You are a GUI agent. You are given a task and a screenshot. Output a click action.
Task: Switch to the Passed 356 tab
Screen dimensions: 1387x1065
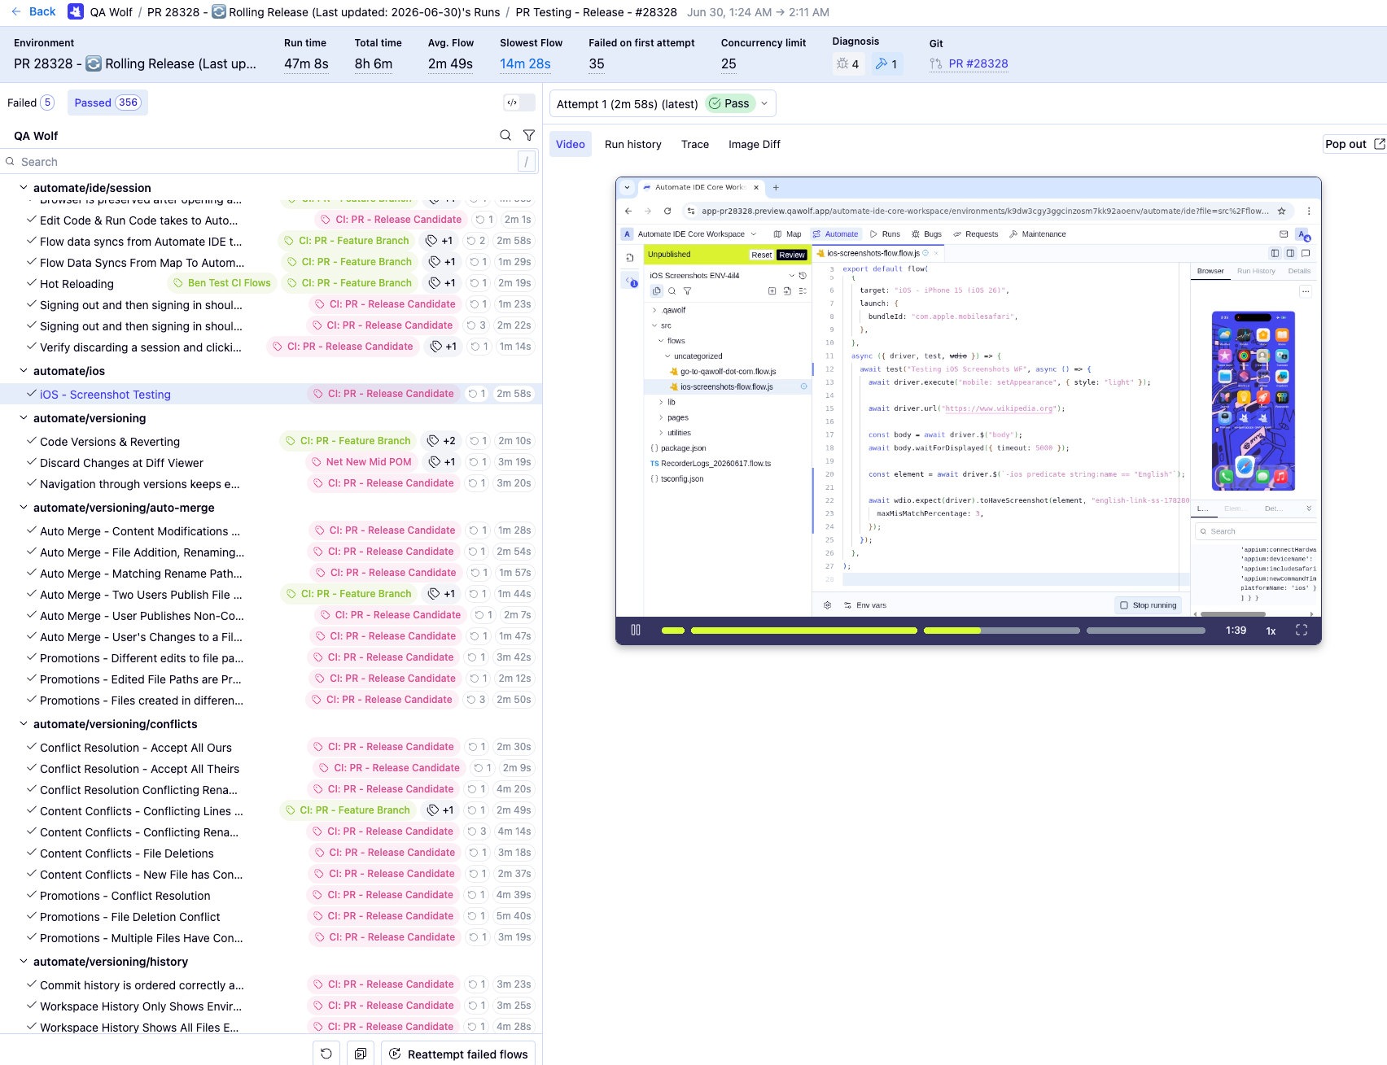tap(107, 103)
